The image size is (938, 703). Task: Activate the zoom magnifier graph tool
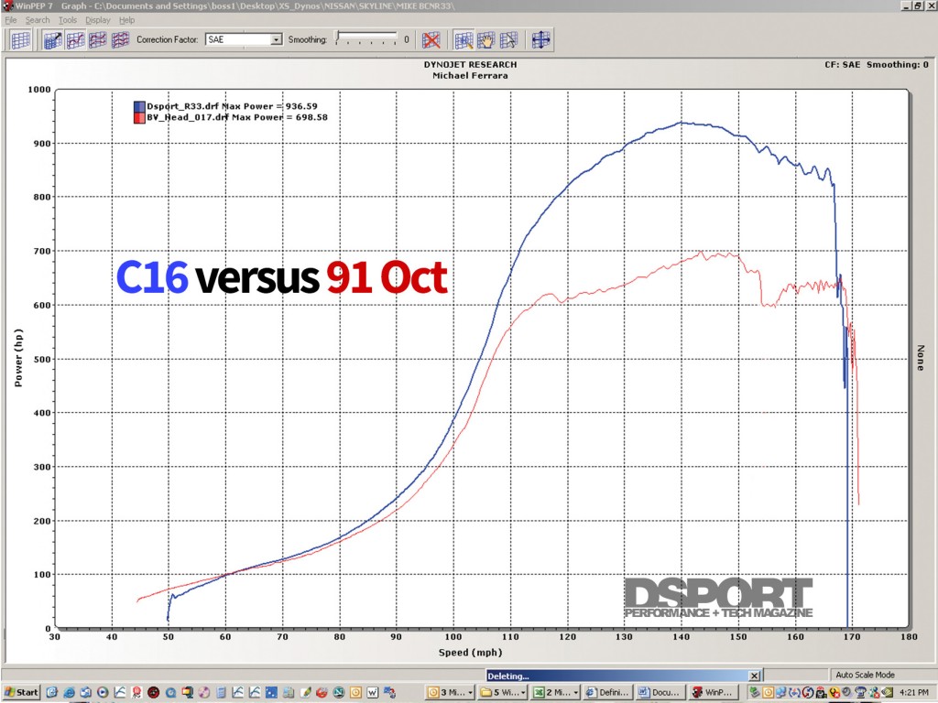[x=464, y=40]
